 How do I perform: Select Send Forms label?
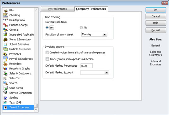[16, 88]
